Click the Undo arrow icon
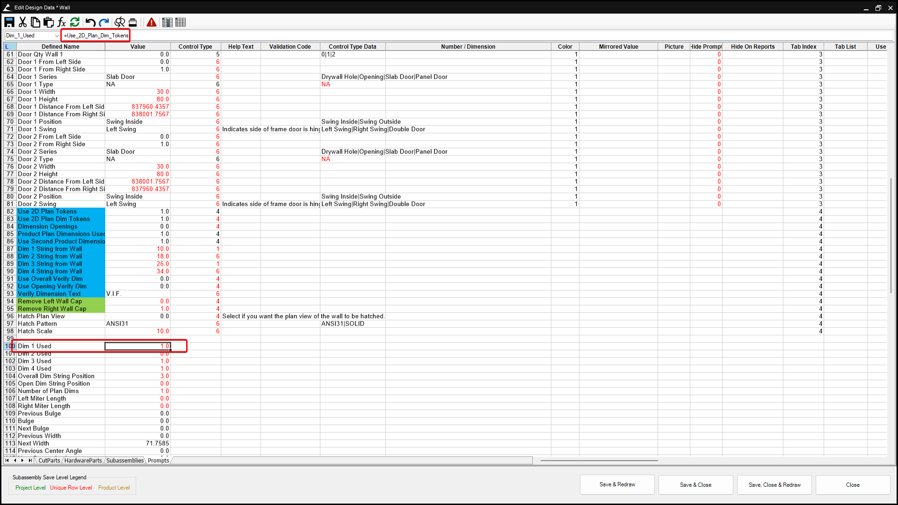The width and height of the screenshot is (898, 505). [x=90, y=22]
